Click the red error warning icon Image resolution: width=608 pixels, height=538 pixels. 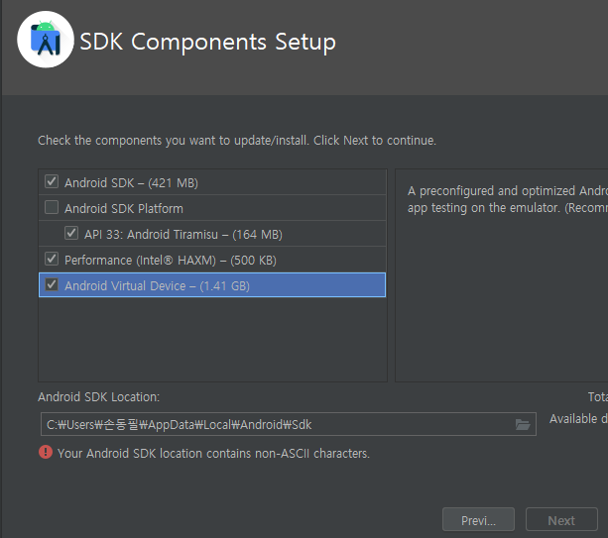[46, 452]
